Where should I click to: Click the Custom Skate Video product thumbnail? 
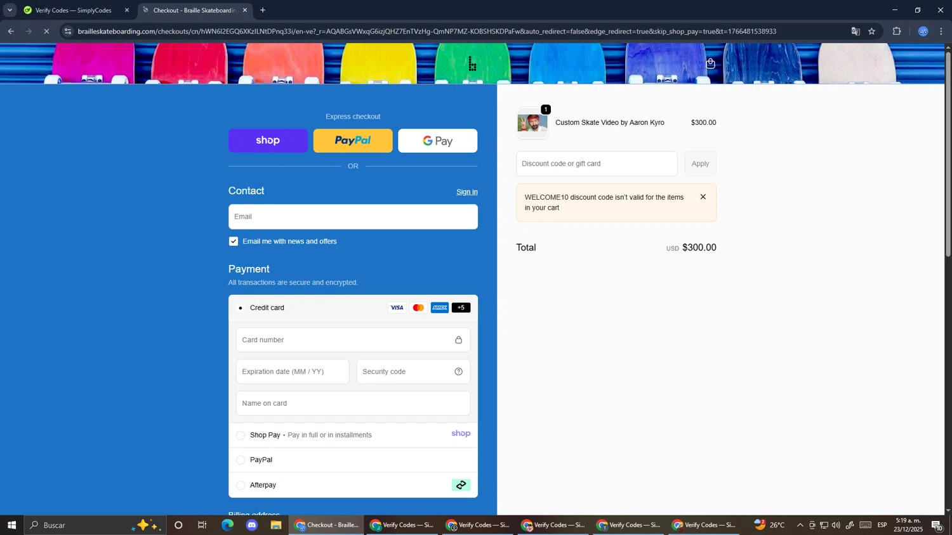[x=532, y=123]
